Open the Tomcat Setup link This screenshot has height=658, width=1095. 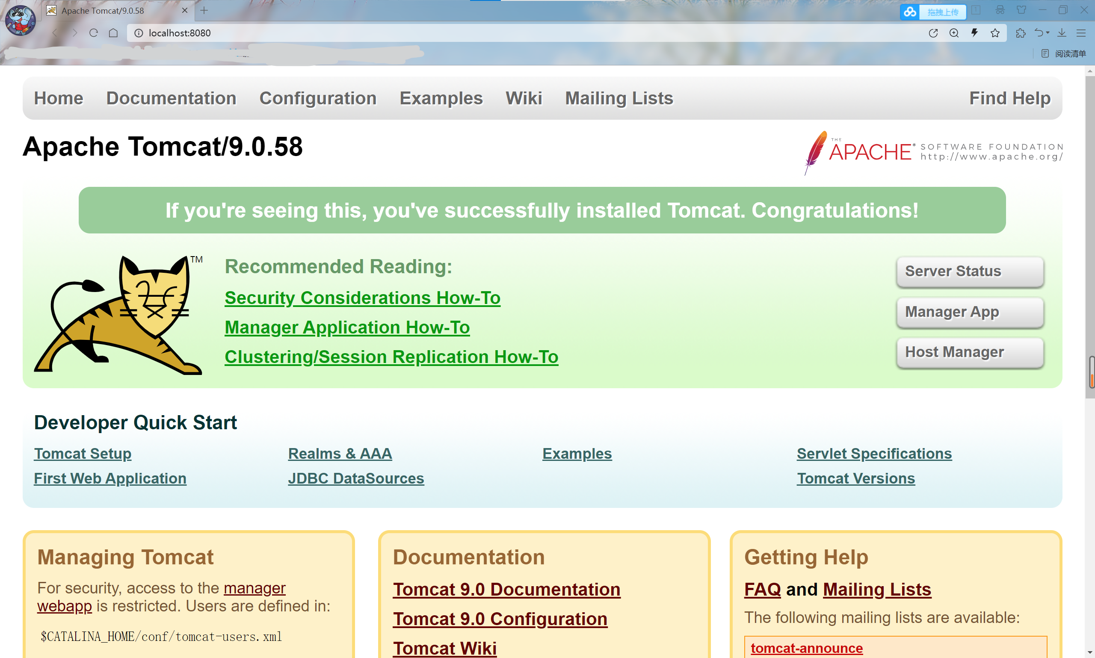coord(83,454)
